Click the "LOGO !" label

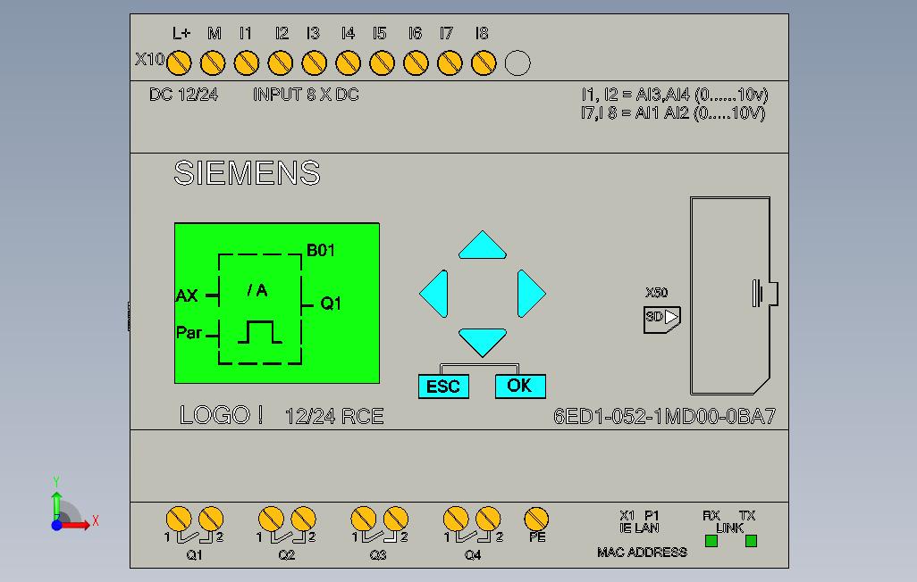221,415
